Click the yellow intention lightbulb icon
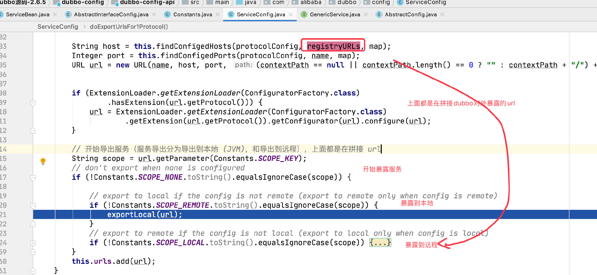Screen dimensions: 597x275 click(43, 161)
